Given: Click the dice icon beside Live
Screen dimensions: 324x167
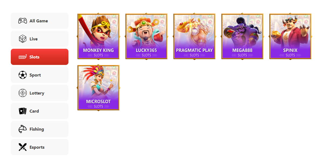Looking at the screenshot, I should [23, 39].
